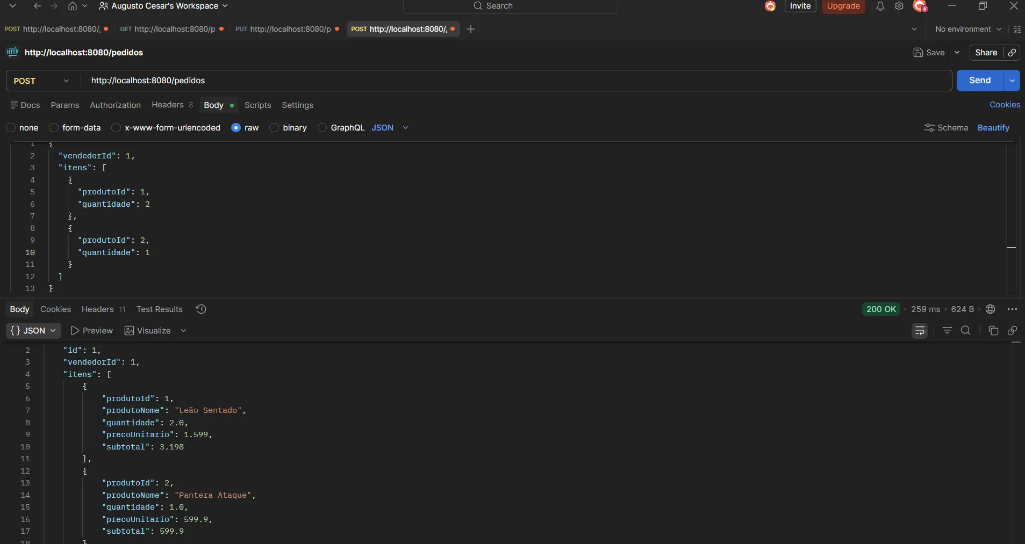1025x544 pixels.
Task: Click the HTTP request type icon
Action: click(x=12, y=52)
